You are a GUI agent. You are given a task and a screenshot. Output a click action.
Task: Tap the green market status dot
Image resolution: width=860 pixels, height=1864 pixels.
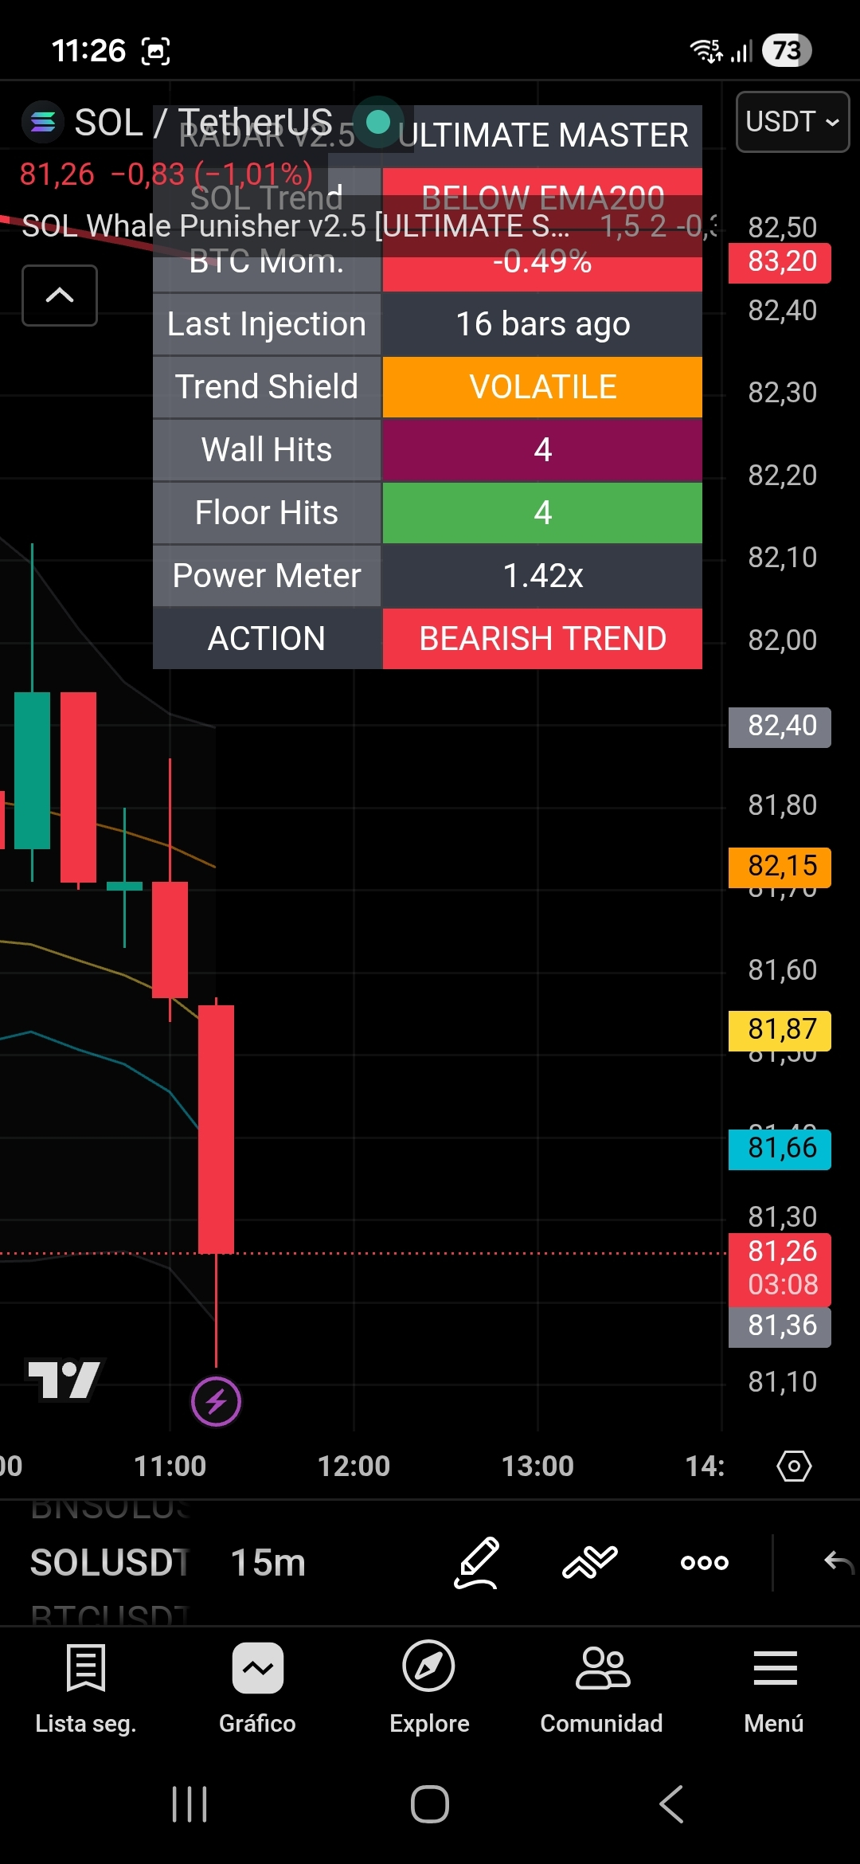tap(377, 122)
